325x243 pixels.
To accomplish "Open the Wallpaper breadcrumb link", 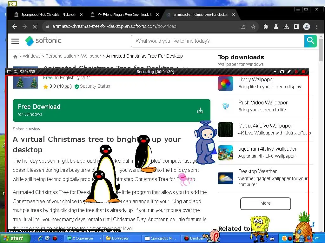I will coord(91,56).
